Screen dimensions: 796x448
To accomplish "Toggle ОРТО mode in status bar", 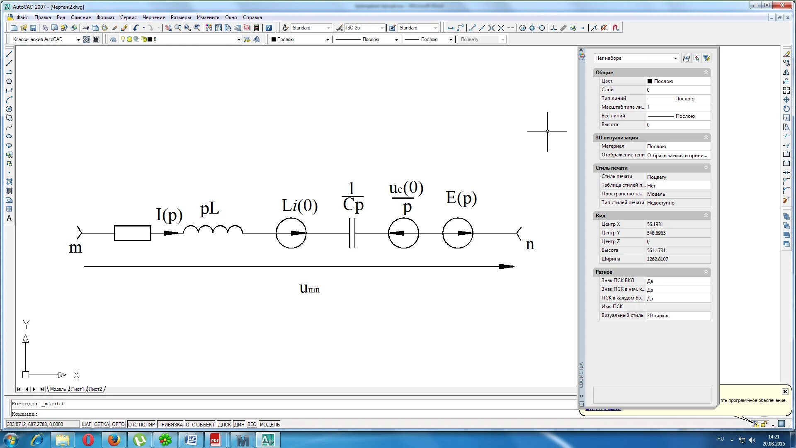I will (118, 424).
